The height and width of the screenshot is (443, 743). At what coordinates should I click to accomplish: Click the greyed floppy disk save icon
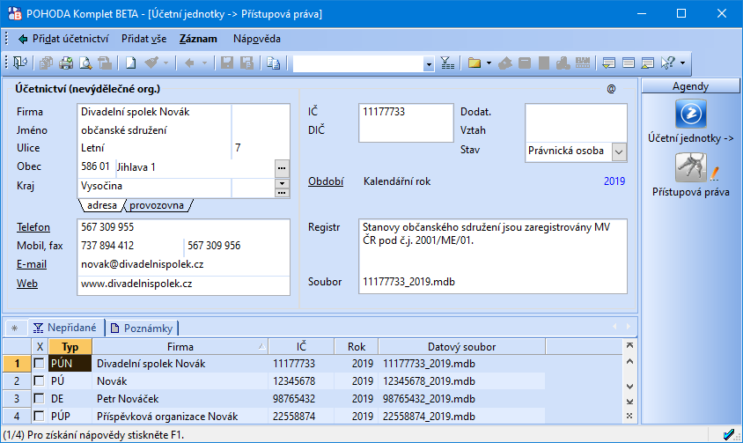227,63
